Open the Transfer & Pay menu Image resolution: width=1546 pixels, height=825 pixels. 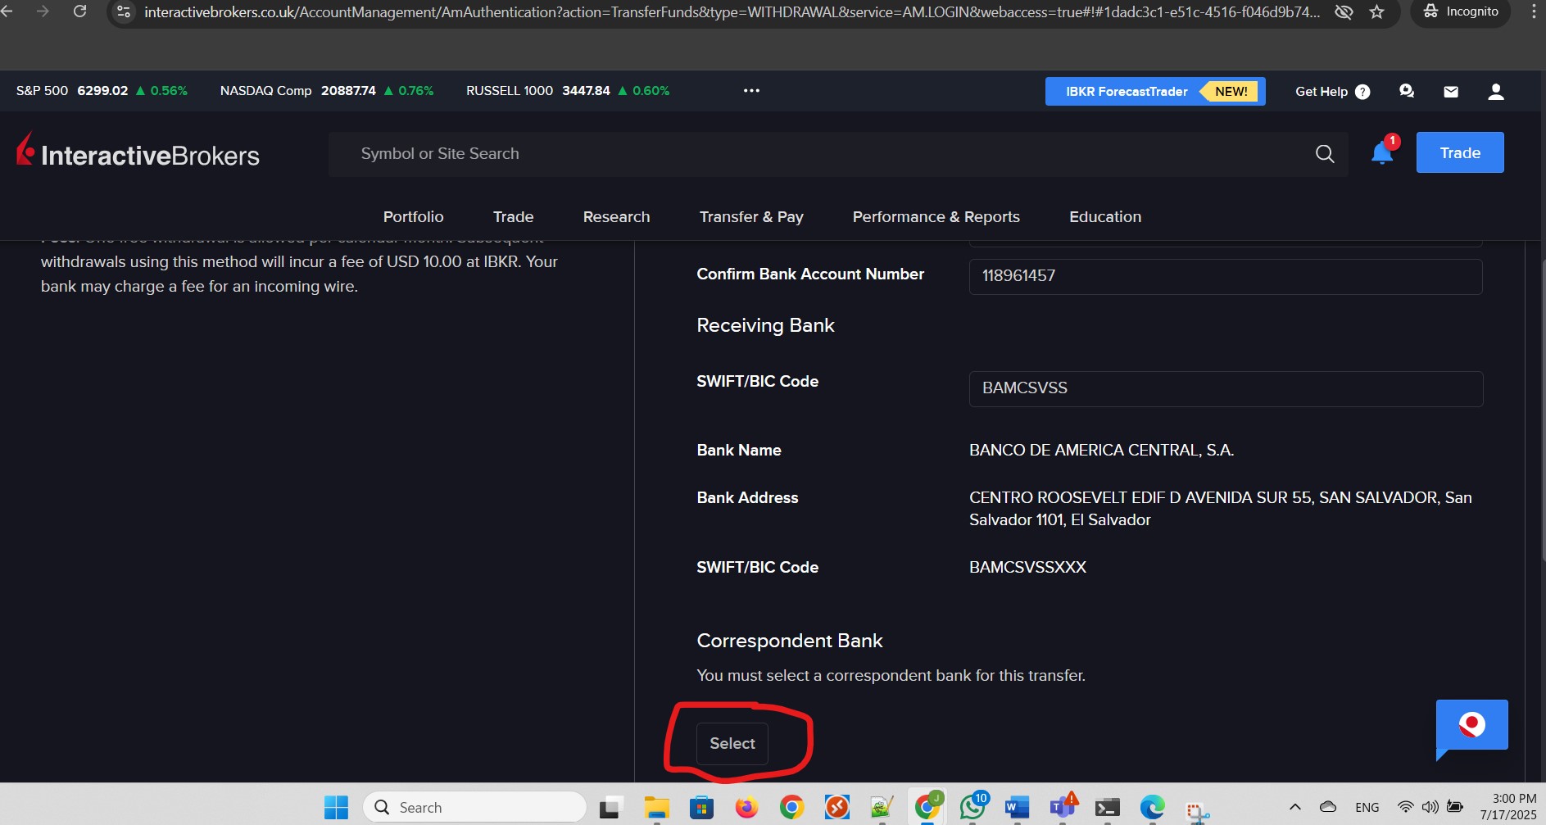pos(750,216)
